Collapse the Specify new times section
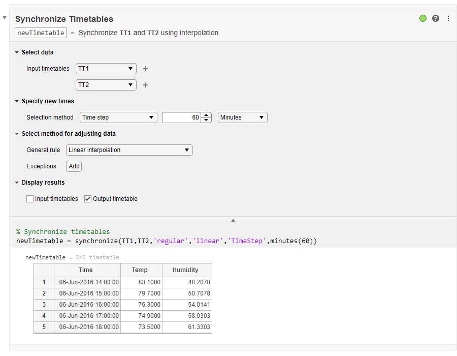 point(16,101)
